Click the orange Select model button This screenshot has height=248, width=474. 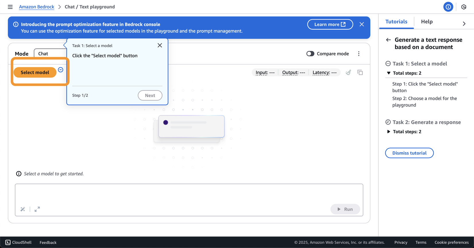pyautogui.click(x=35, y=72)
